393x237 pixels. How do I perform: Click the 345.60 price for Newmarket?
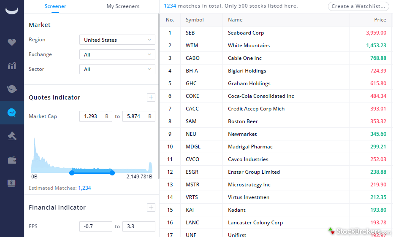[378, 134]
